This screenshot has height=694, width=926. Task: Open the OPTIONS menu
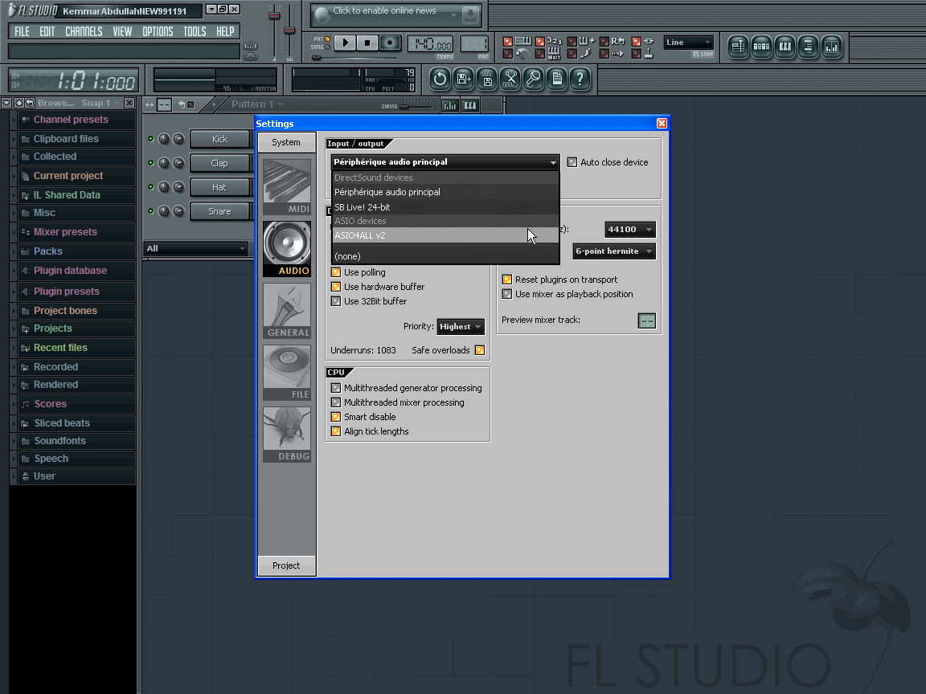coord(158,31)
